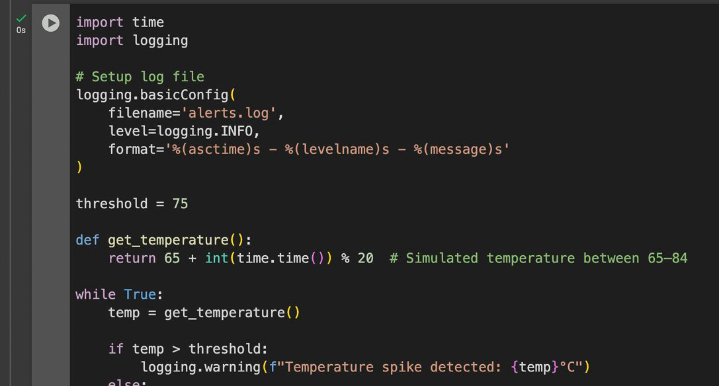Click the green execution success checkmark
The image size is (719, 386).
21,19
